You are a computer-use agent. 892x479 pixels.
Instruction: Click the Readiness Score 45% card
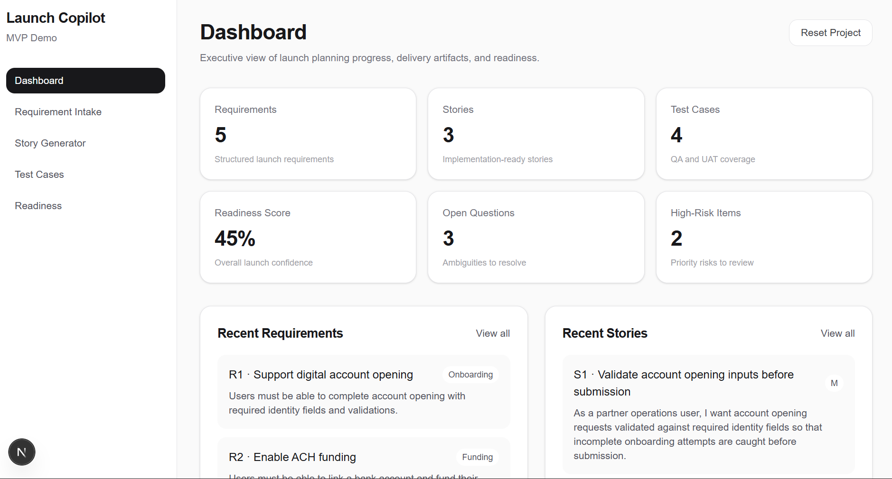click(x=308, y=237)
